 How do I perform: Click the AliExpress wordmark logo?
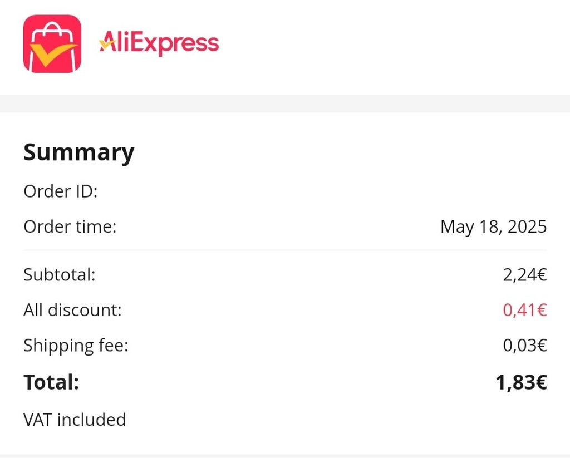pyautogui.click(x=159, y=43)
